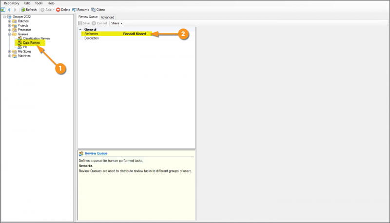
Task: Click the Classification Review users icon
Action: (19, 38)
